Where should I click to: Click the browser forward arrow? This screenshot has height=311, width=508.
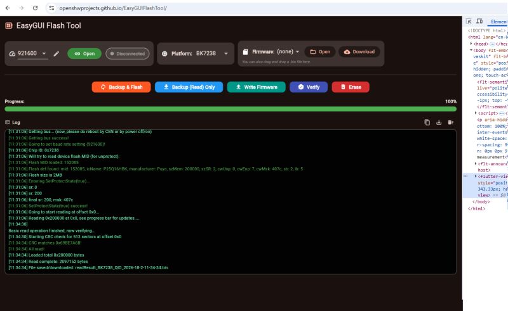click(22, 8)
